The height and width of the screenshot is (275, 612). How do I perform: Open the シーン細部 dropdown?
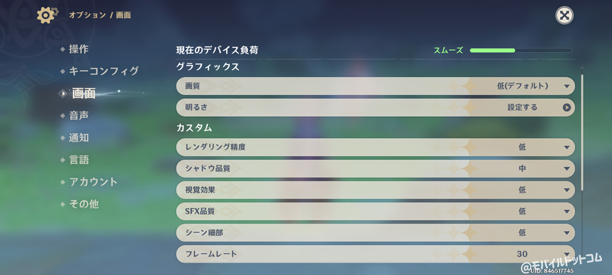[x=375, y=233]
